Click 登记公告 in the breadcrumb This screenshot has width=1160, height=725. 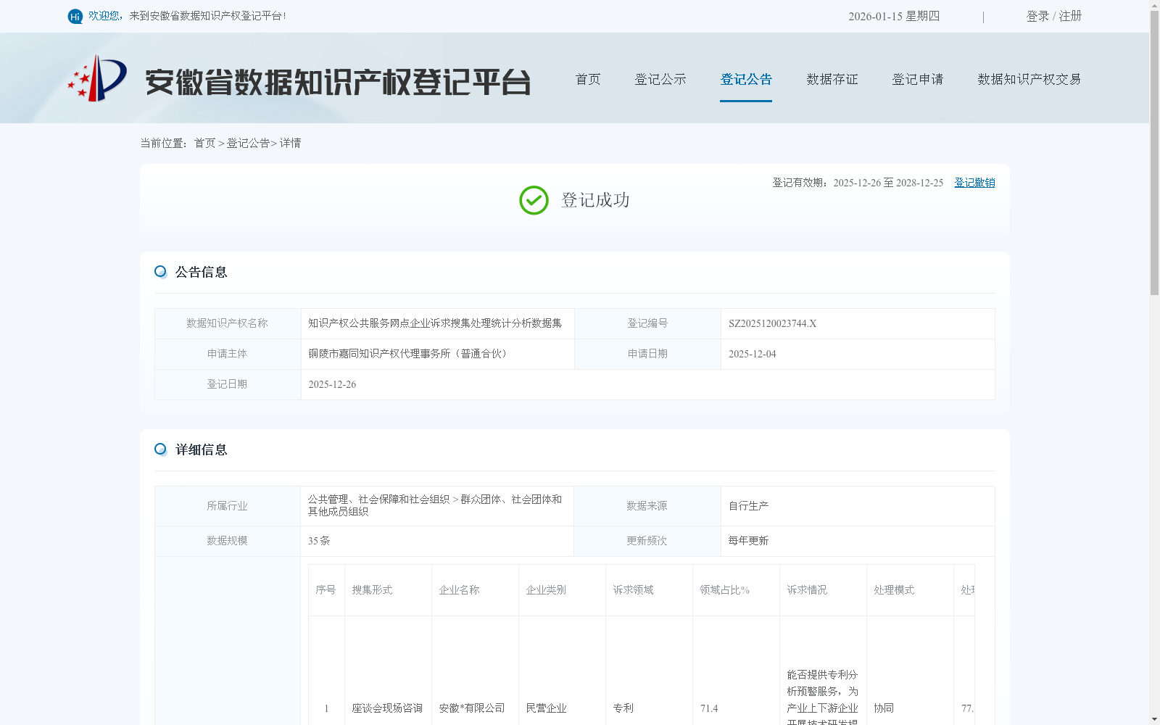(248, 143)
